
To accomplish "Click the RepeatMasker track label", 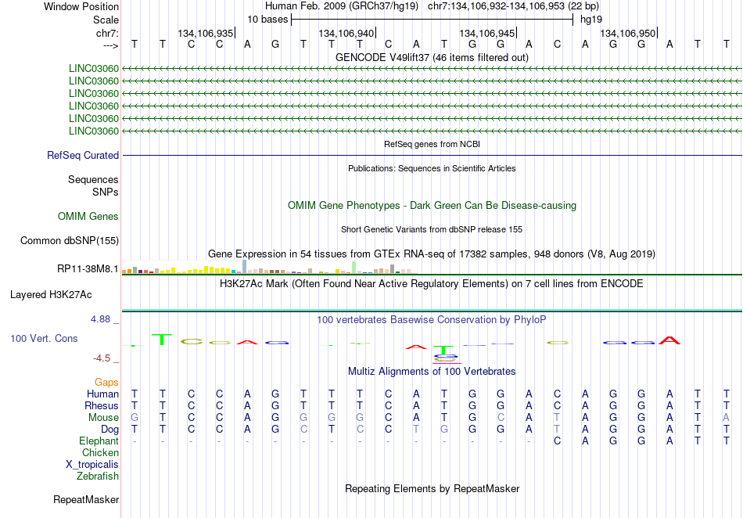I will 86,499.
